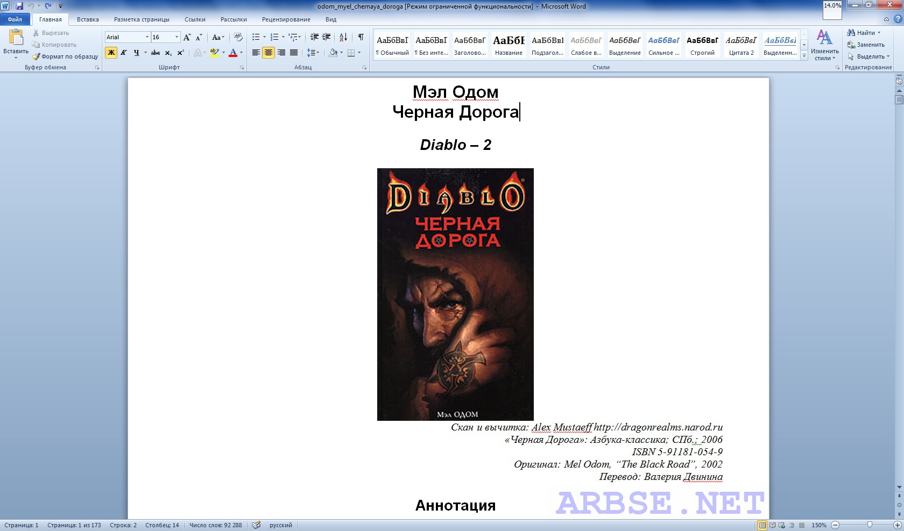Select Без интервала style
Viewport: 904px width, 531px height.
431,45
